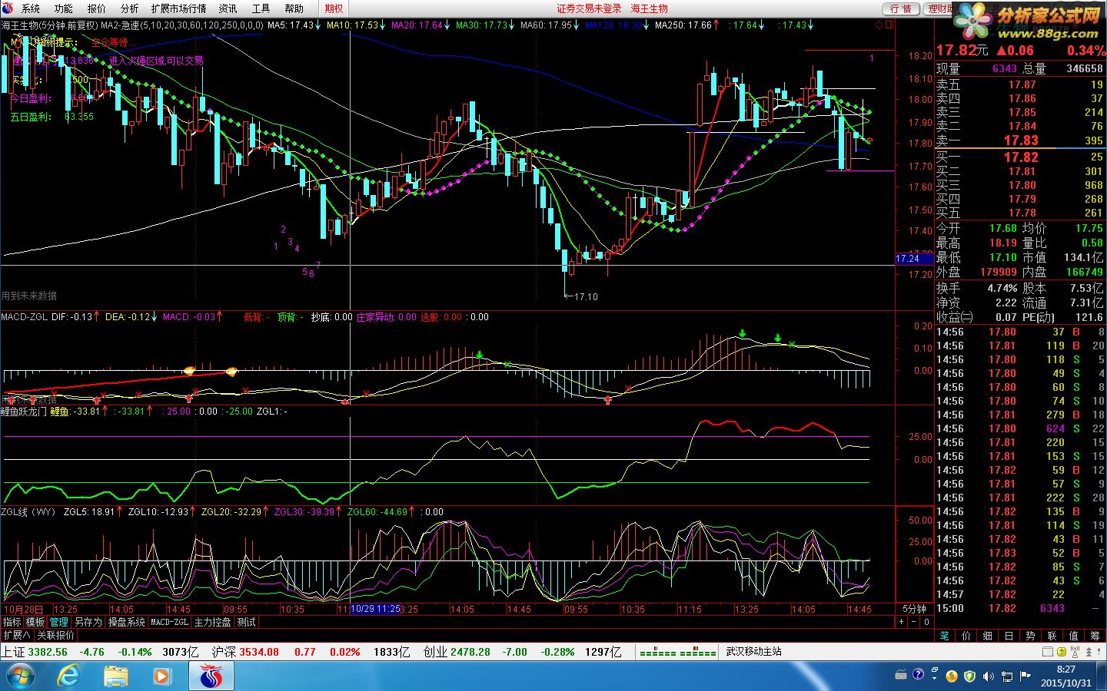Open the 资讯 menu

(228, 8)
